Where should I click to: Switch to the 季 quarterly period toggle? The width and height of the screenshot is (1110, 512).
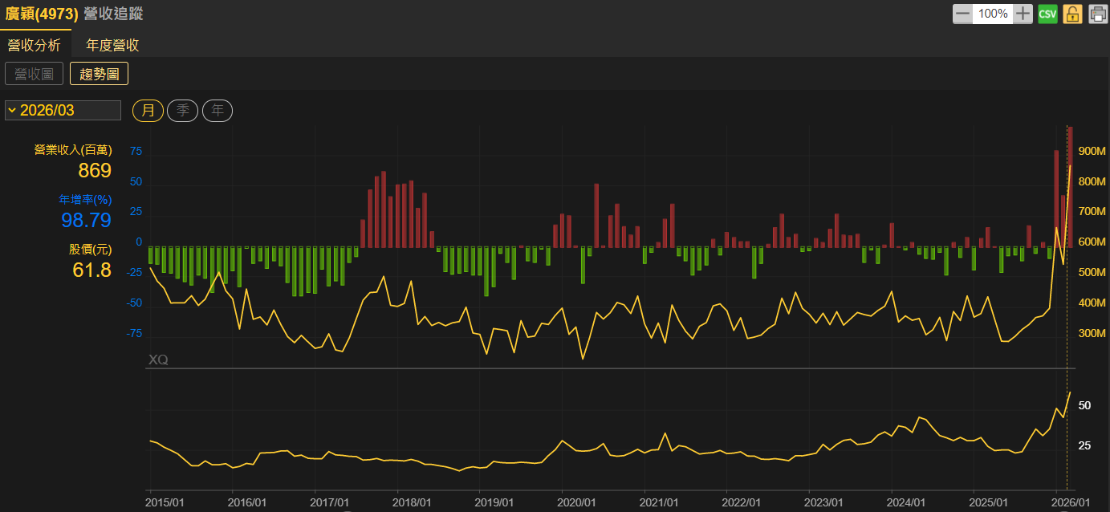(182, 111)
